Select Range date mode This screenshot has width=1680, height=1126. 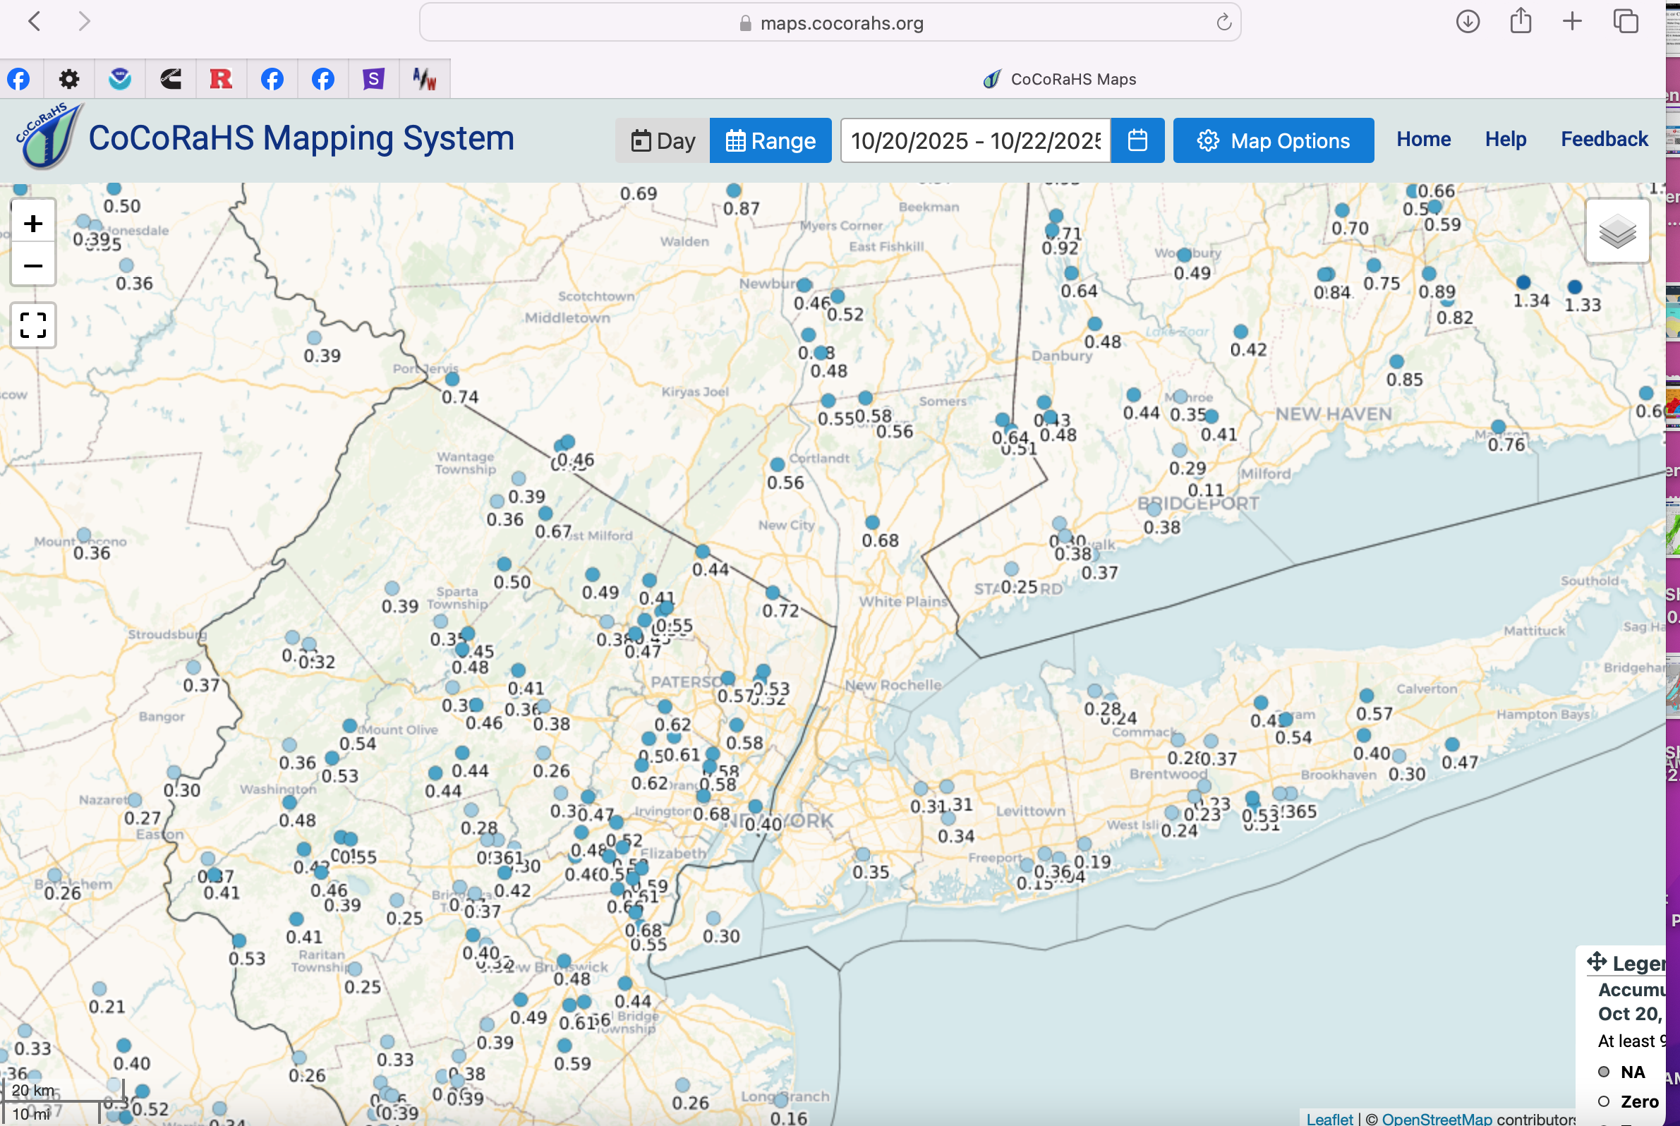[770, 141]
